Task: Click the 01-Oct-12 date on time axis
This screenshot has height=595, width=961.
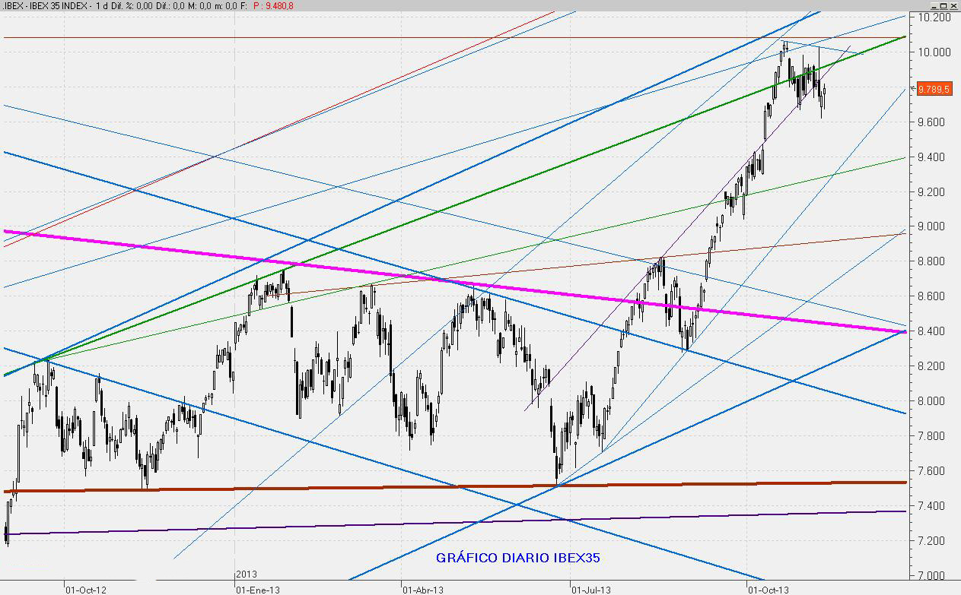Action: coord(85,589)
